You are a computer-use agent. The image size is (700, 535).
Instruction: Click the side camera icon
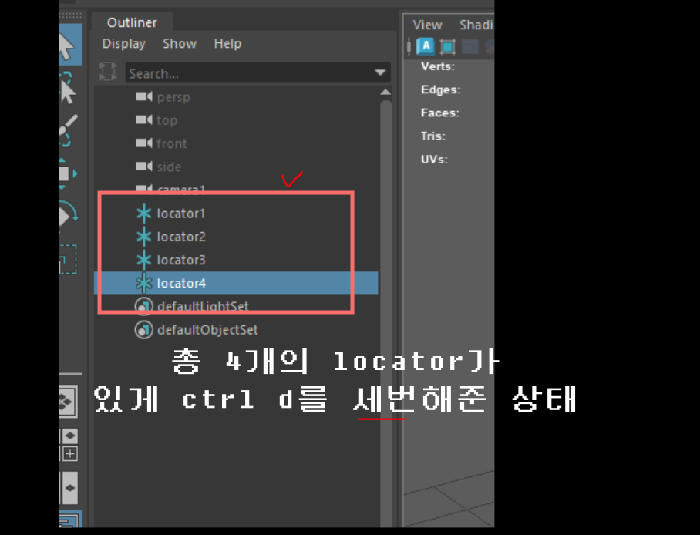(x=143, y=166)
